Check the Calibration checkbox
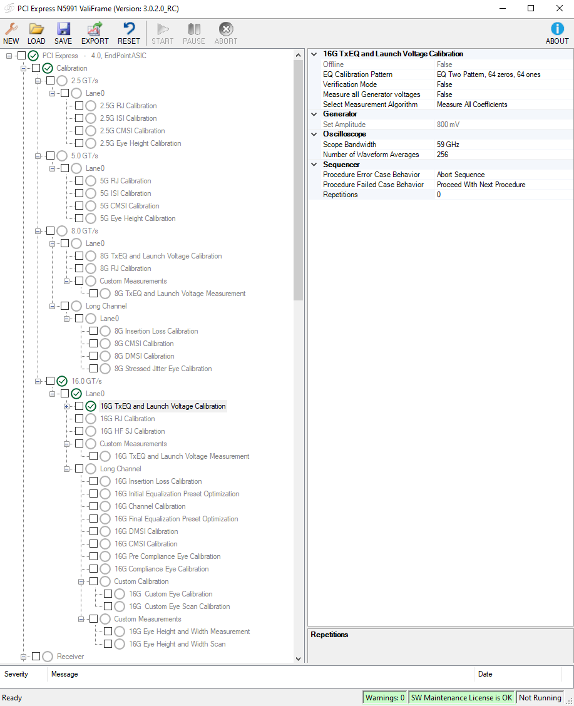 click(36, 68)
